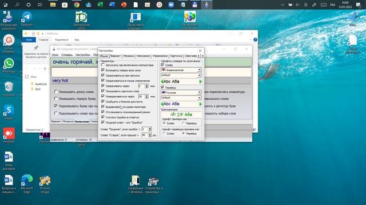Open taskbar search magnifier

(x=17, y=5)
